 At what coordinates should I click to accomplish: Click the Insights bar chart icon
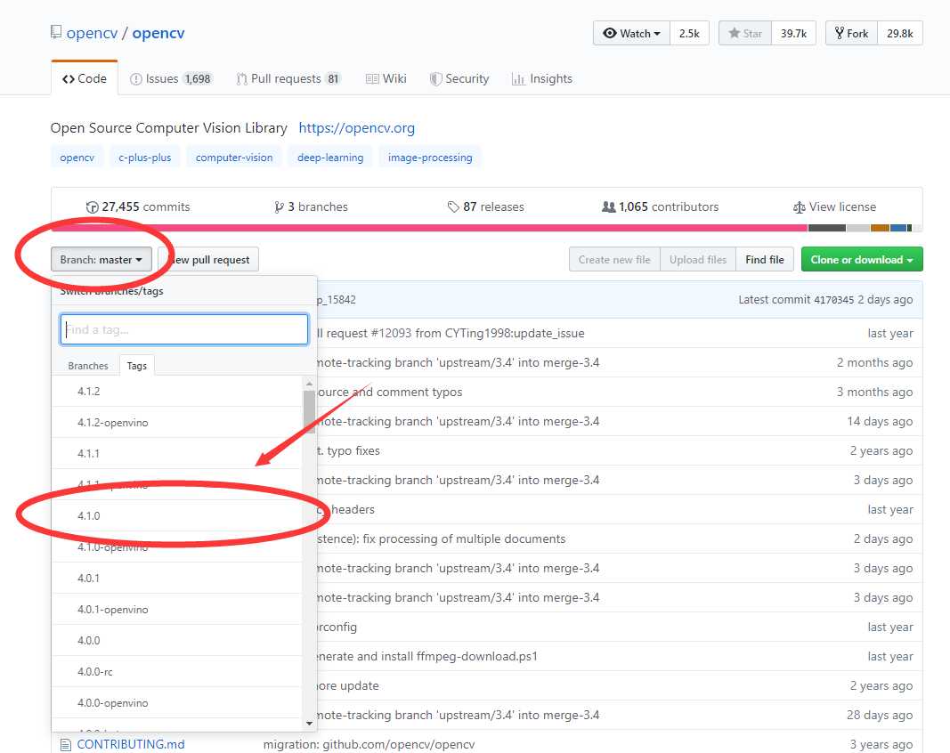pyautogui.click(x=518, y=79)
